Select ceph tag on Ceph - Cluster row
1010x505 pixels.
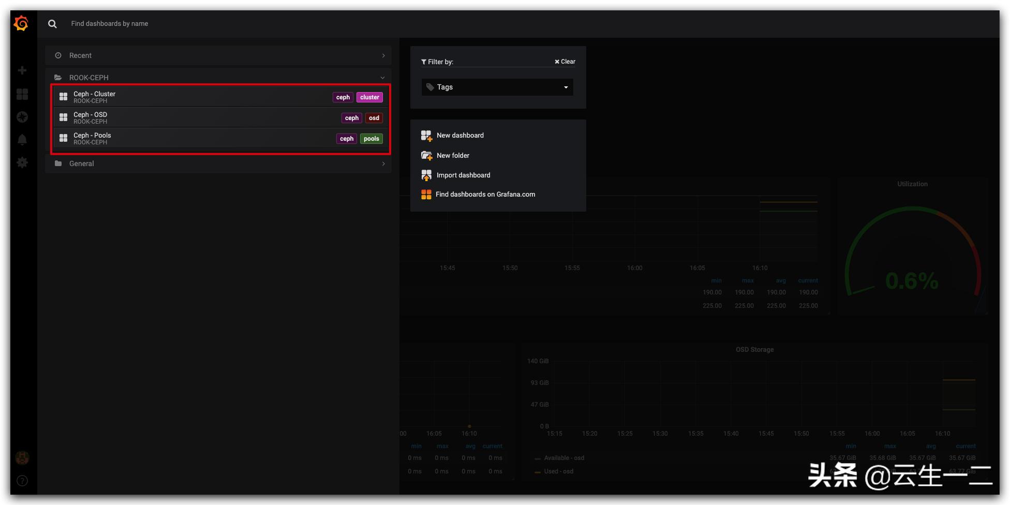coord(343,97)
